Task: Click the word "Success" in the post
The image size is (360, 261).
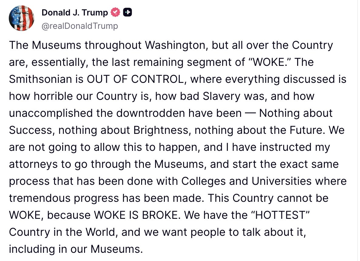Action: tap(30, 130)
